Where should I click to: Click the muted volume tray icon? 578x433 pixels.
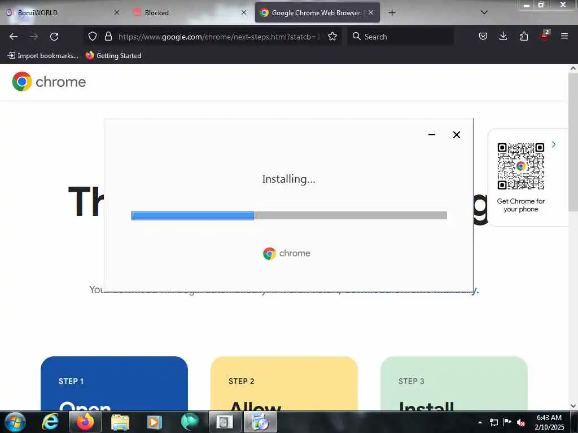(521, 422)
